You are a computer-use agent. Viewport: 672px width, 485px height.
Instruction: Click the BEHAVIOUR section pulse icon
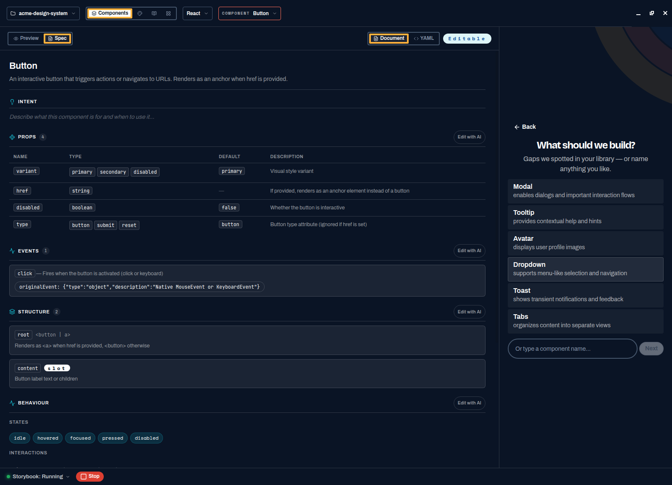click(x=12, y=403)
